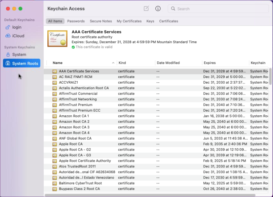
Task: Click AAA Certificate Services certificate icon
Action: (55, 71)
